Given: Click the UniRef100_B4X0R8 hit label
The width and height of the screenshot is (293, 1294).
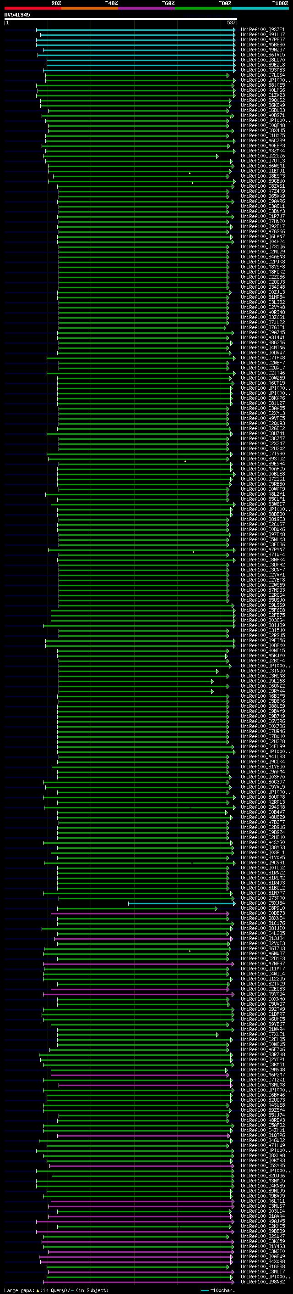Looking at the screenshot, I should pyautogui.click(x=263, y=1261).
